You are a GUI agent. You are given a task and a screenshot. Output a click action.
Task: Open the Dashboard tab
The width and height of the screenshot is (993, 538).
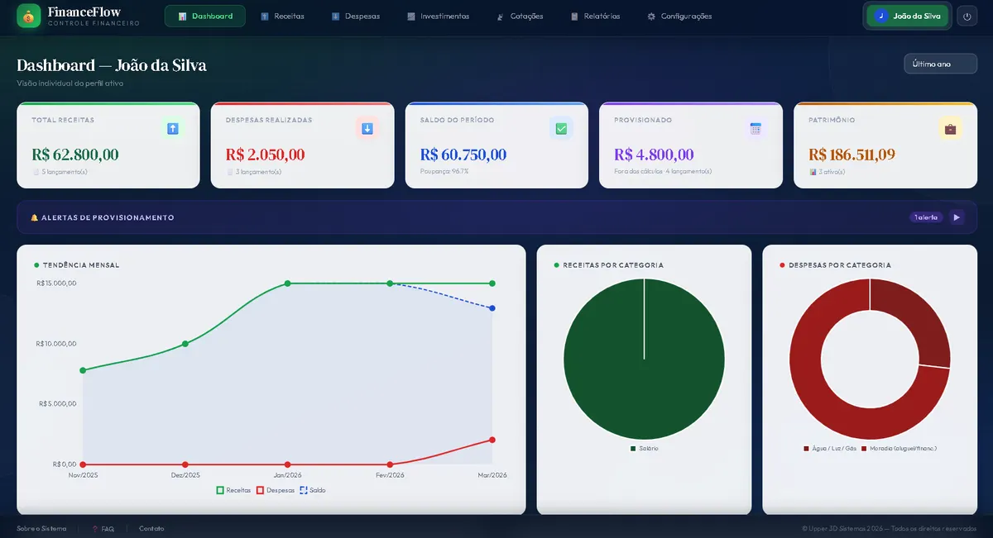[205, 16]
